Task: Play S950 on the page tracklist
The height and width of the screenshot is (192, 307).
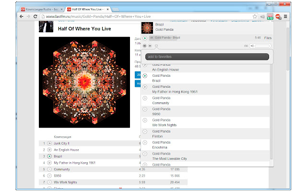Action: click(49, 176)
